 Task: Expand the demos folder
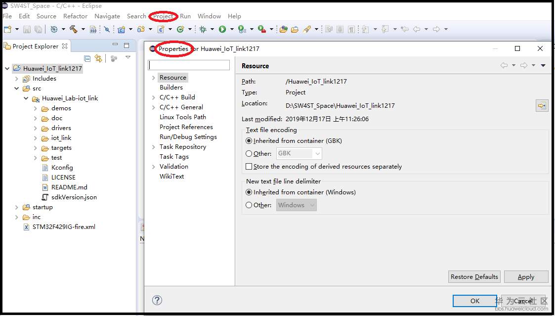point(36,108)
